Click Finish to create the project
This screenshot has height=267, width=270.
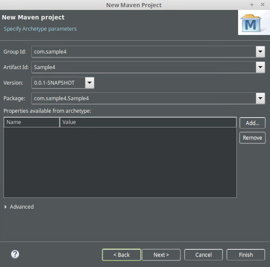coord(246,255)
